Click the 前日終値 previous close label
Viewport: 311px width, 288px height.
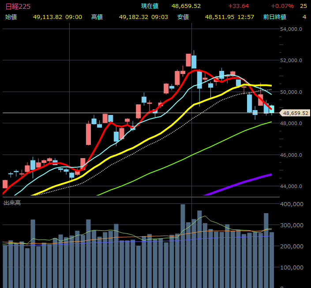[x=274, y=17]
